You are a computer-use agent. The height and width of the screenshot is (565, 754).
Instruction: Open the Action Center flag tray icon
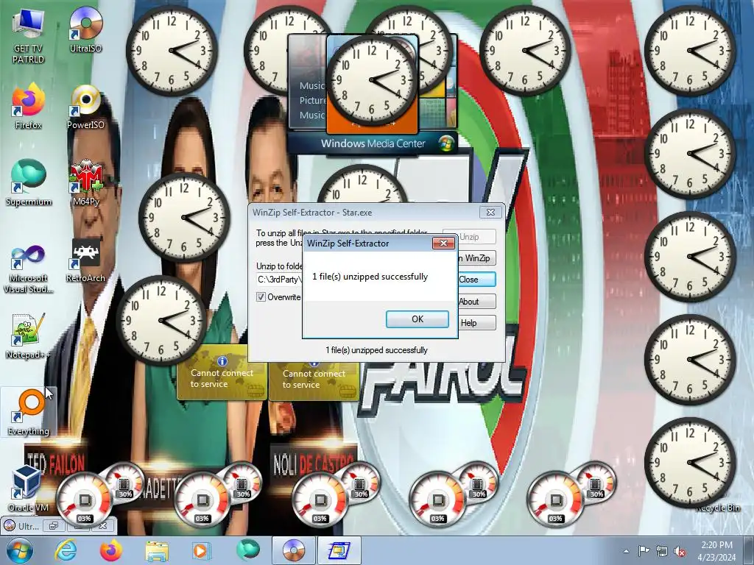pos(644,551)
